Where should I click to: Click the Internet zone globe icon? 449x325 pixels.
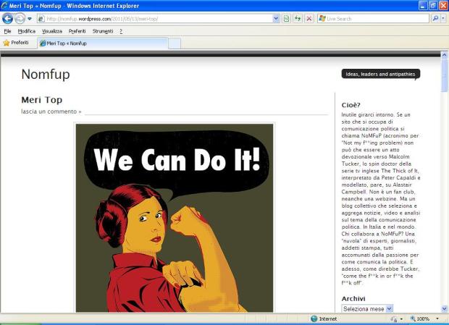[x=314, y=318]
